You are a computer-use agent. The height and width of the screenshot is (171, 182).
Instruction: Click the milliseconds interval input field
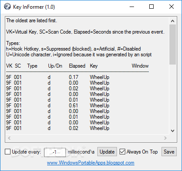[55, 152]
